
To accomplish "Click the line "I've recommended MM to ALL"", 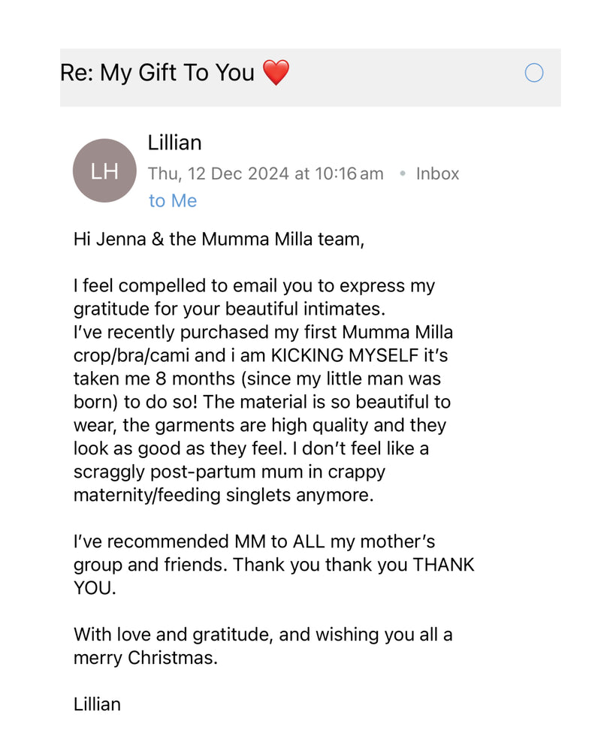I will (x=254, y=541).
